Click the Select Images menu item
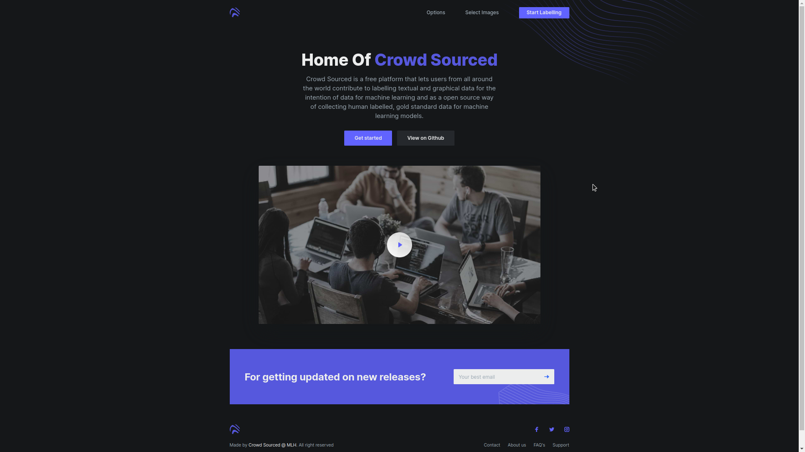This screenshot has width=805, height=452. [482, 12]
